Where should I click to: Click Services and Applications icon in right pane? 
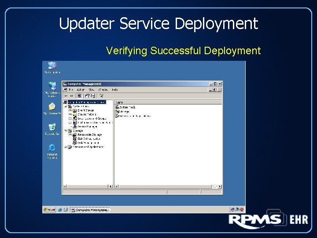pyautogui.click(x=117, y=116)
